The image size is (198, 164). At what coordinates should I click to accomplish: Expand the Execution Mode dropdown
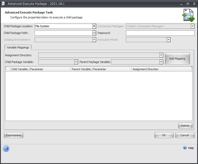click(169, 40)
